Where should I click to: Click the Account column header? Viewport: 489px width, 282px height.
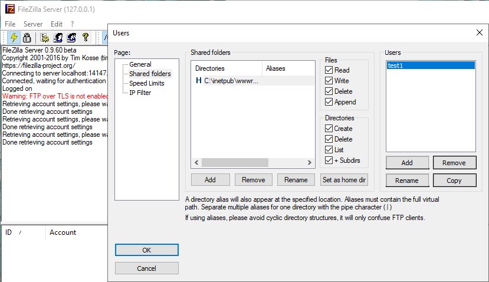77,232
